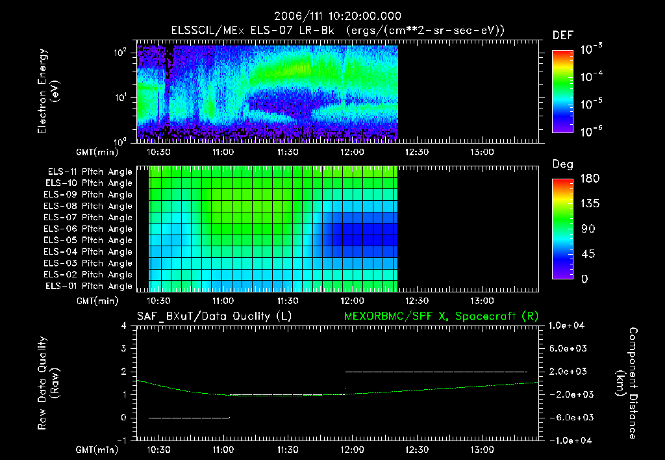
Task: Click the 13:00 time tick under the data quality plot
Action: (x=482, y=450)
